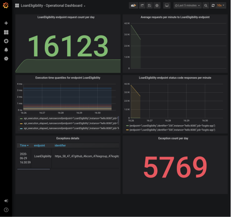Open the Alerting bell icon in sidebar
The image size is (231, 217).
coord(6,50)
